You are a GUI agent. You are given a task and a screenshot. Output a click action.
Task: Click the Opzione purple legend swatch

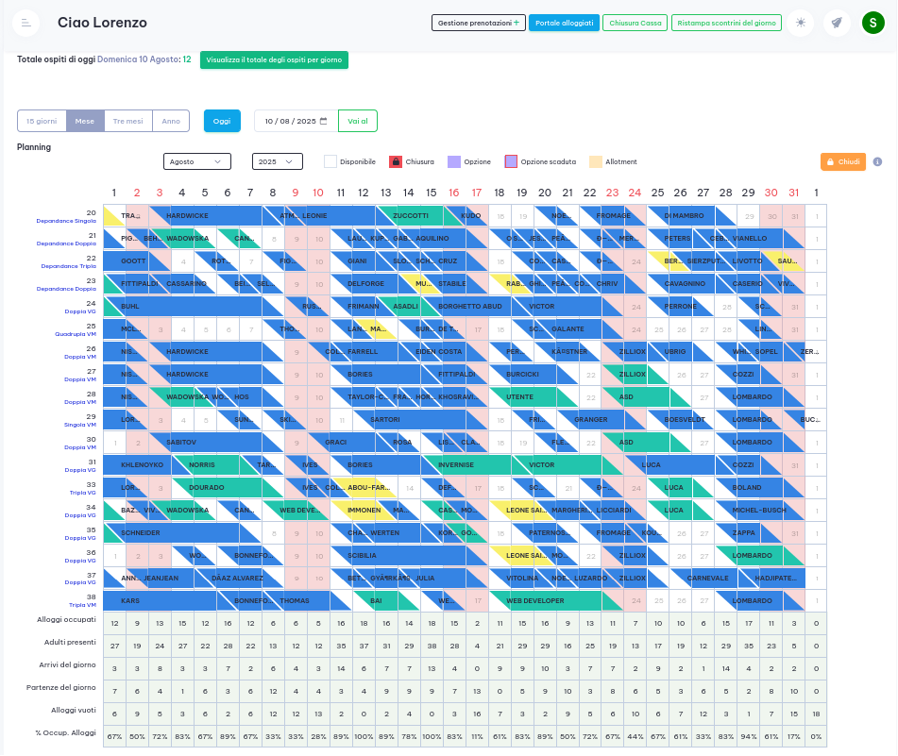[x=454, y=161]
